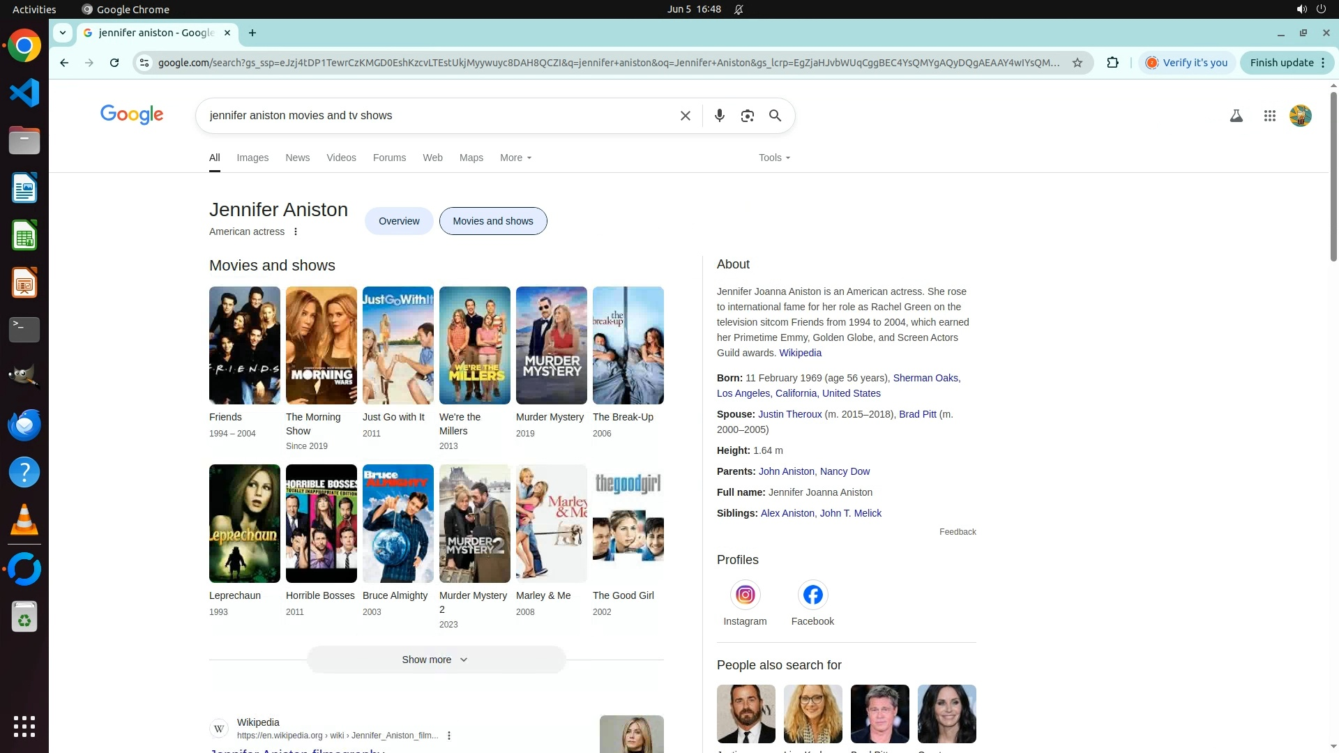Reload the page
The image size is (1339, 753).
[x=114, y=63]
